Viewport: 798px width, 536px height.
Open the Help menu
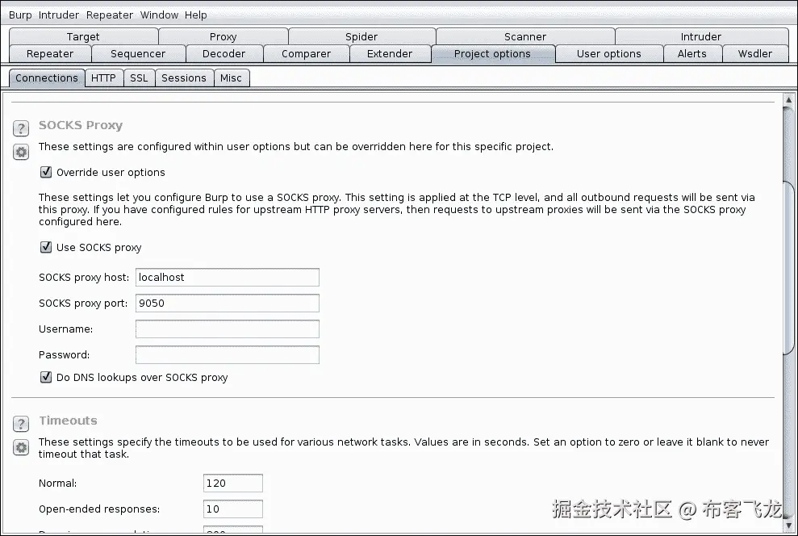tap(195, 15)
